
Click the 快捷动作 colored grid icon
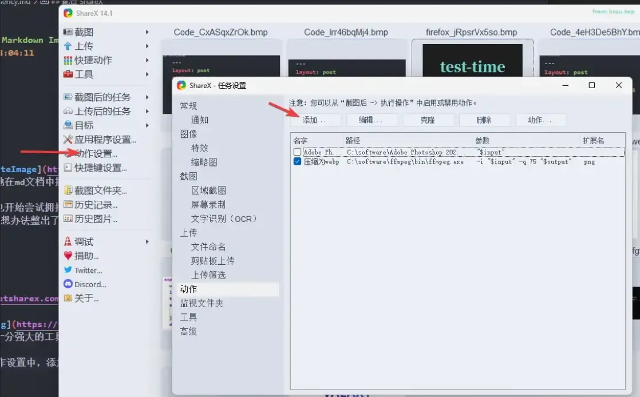point(68,60)
